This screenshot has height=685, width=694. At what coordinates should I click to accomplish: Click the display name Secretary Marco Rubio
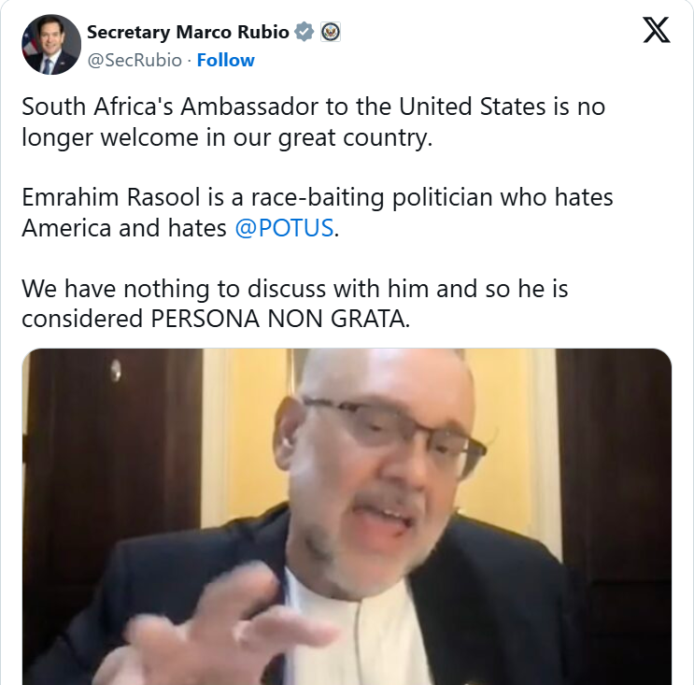[188, 32]
